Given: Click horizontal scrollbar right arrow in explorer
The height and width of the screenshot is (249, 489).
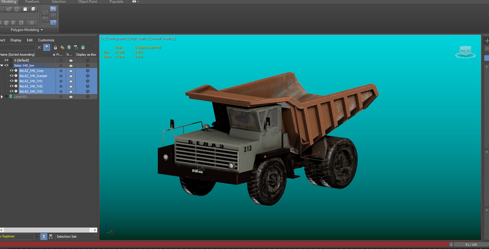Looking at the screenshot, I should [95, 230].
